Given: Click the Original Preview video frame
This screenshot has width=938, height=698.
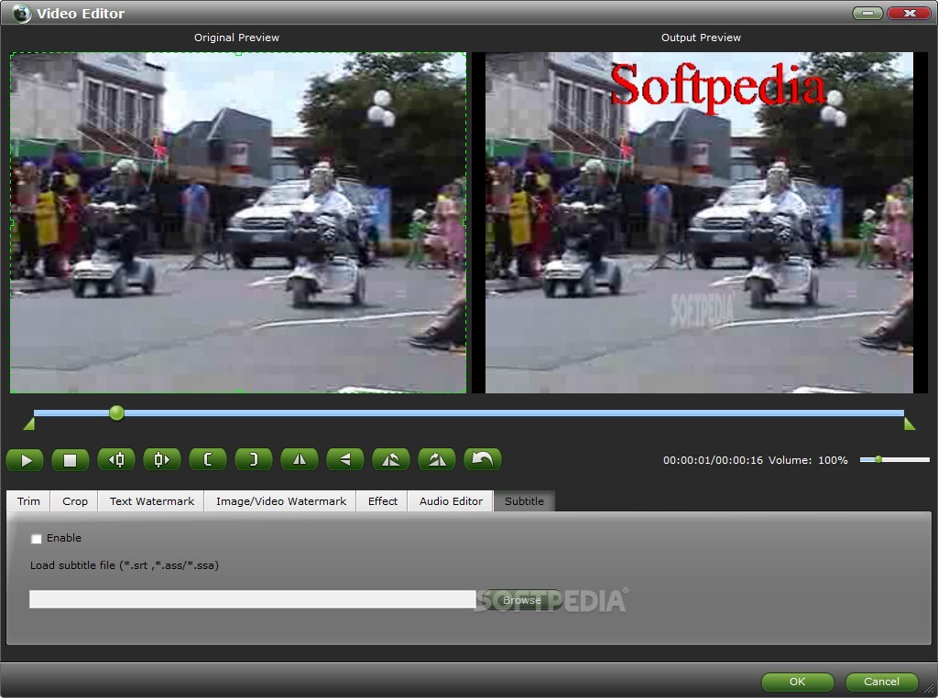Looking at the screenshot, I should [238, 222].
